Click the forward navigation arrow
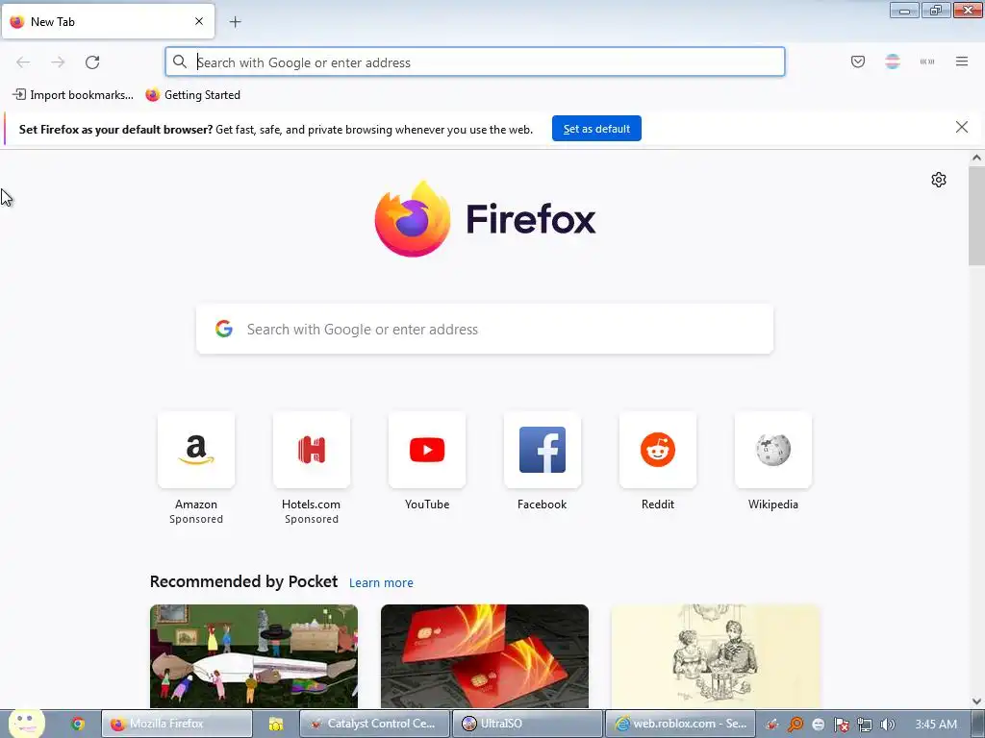The image size is (985, 738). [x=58, y=62]
